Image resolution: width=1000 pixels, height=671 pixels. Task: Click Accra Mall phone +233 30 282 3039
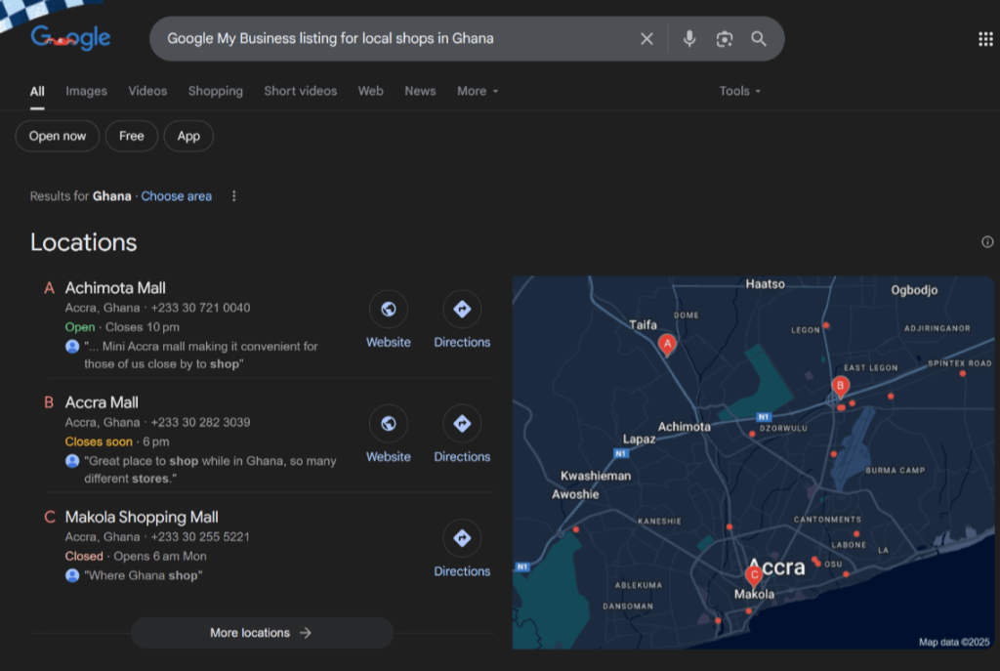tap(200, 422)
